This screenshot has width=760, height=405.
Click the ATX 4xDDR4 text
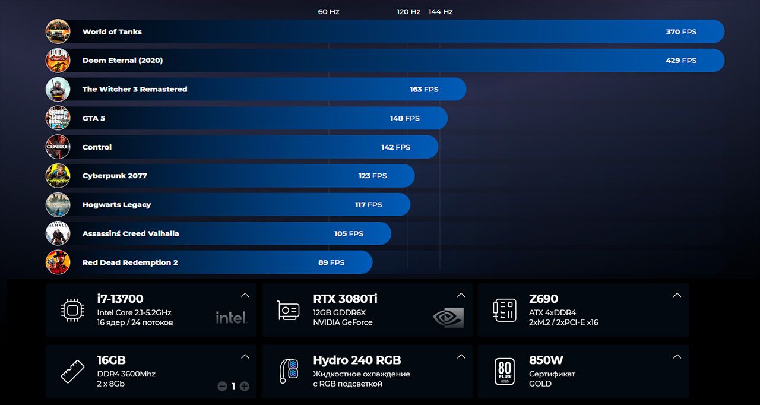[552, 312]
